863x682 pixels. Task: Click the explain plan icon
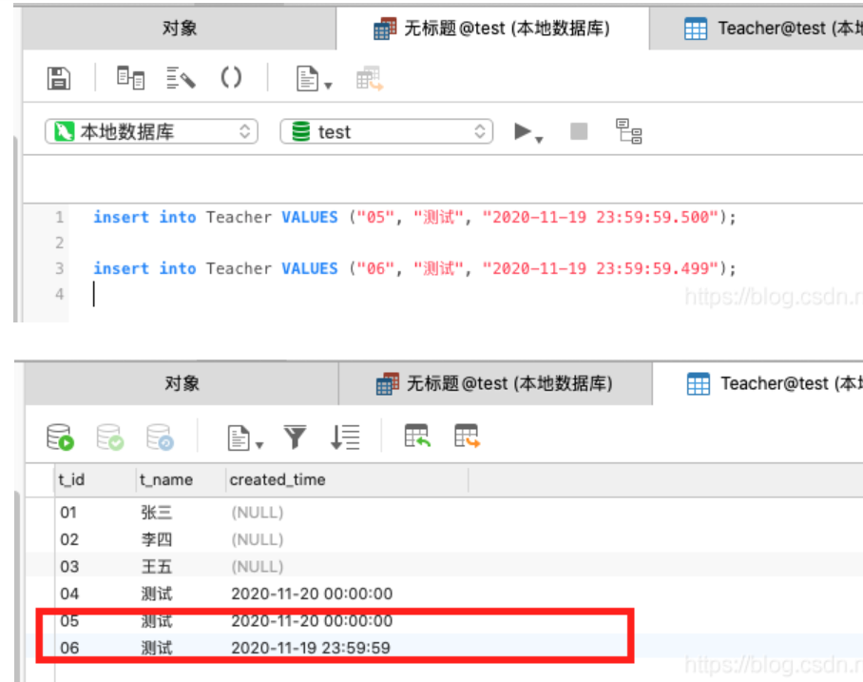click(628, 131)
